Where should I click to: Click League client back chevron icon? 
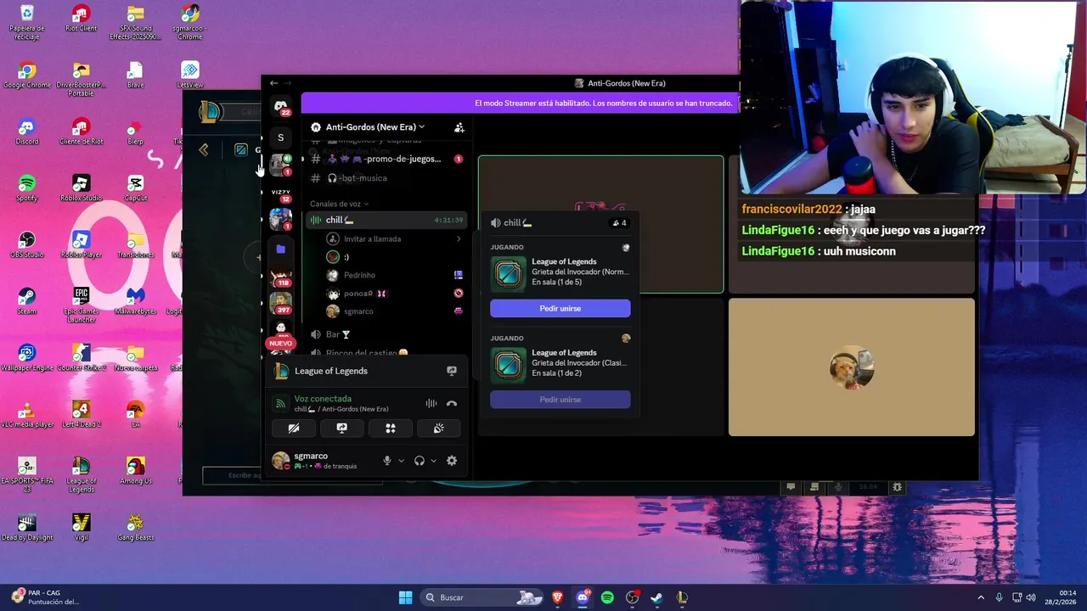204,150
